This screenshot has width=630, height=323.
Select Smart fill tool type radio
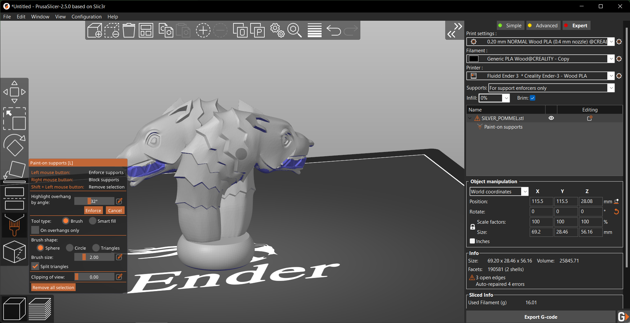(x=93, y=221)
